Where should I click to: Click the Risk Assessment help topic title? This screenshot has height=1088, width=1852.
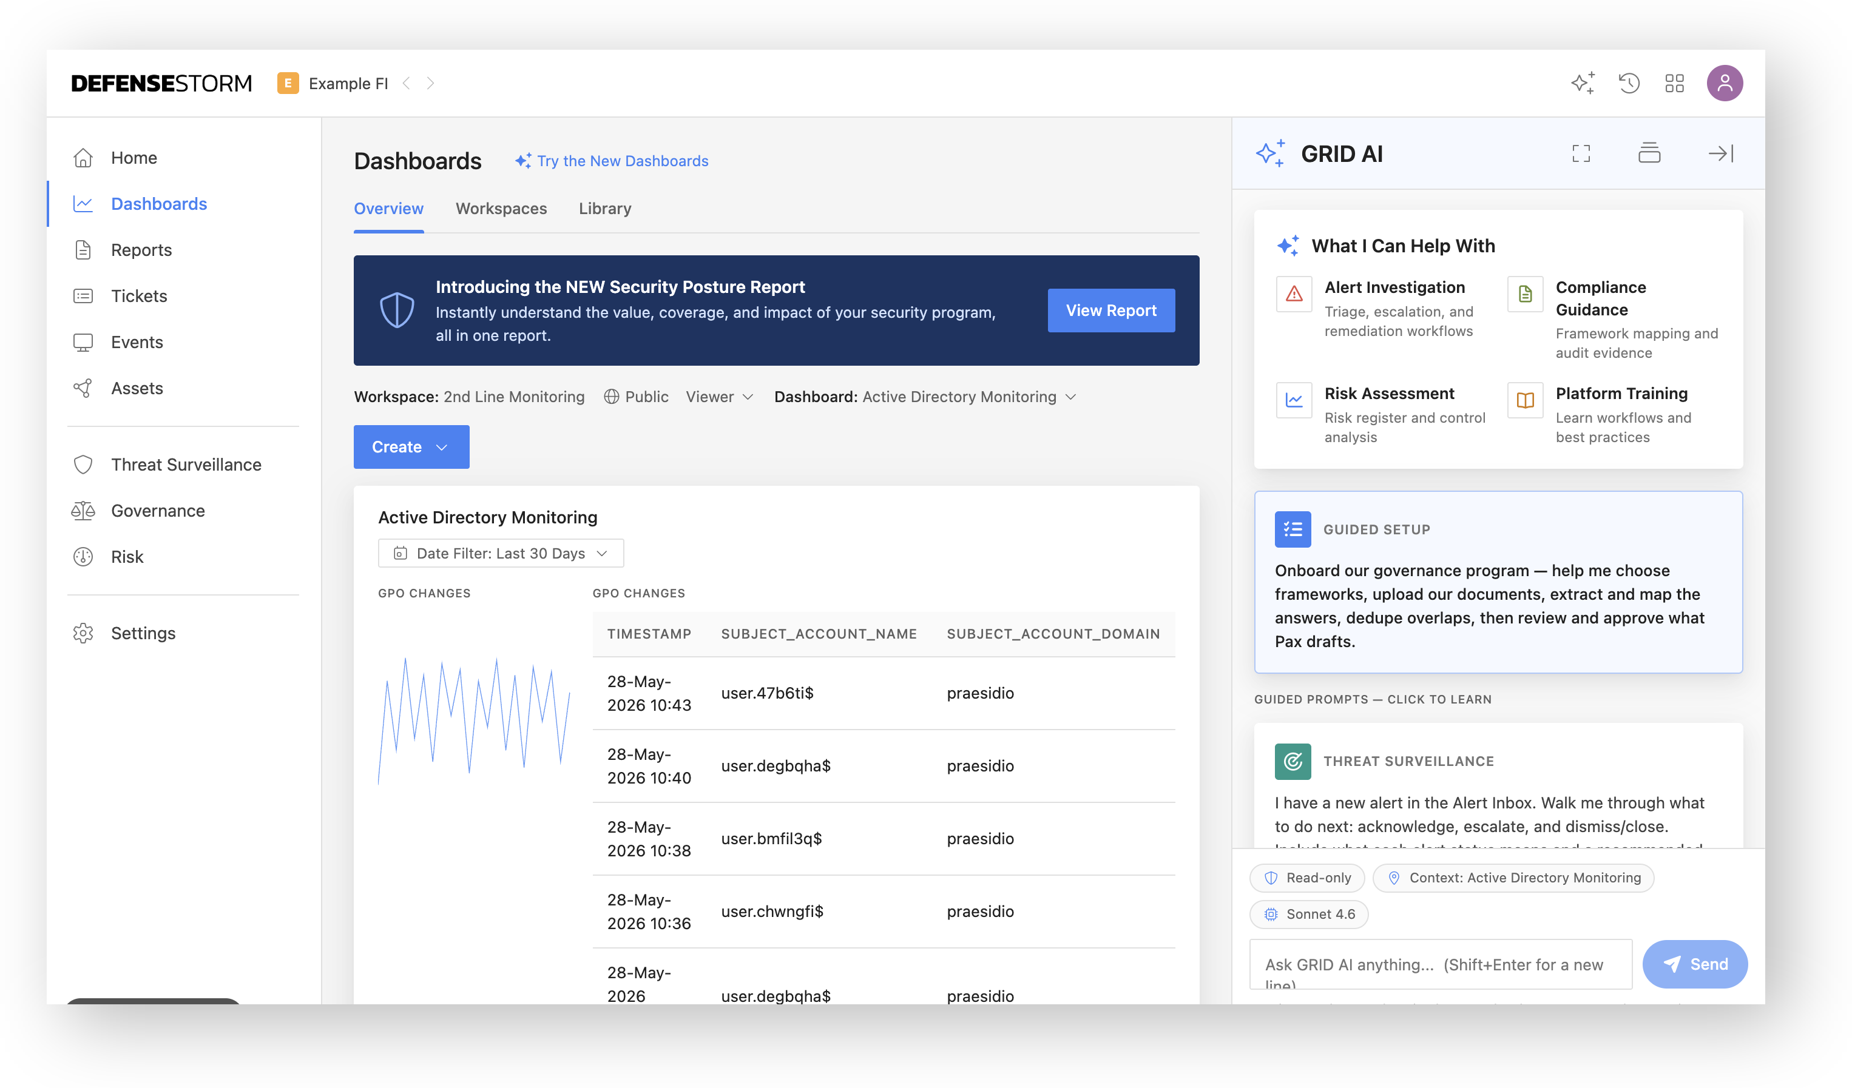pos(1389,393)
